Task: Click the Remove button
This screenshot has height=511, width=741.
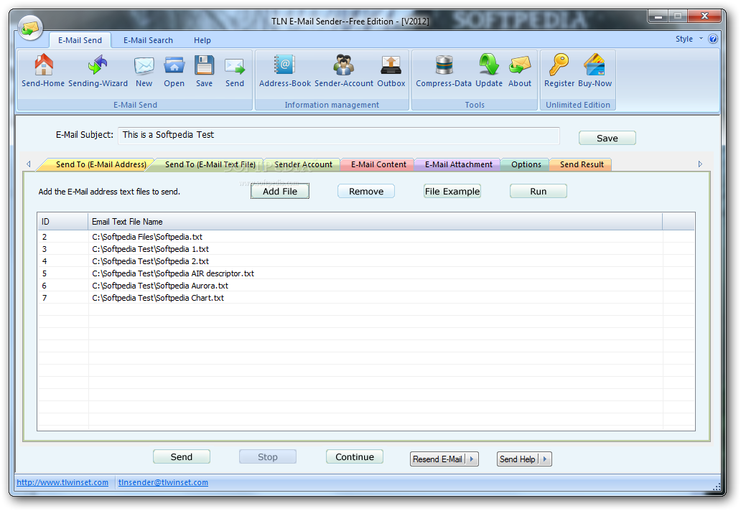Action: (x=365, y=192)
